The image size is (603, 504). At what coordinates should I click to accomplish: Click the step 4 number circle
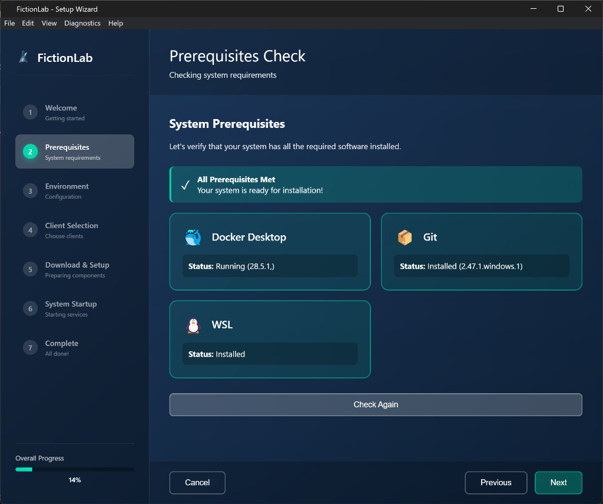(30, 230)
